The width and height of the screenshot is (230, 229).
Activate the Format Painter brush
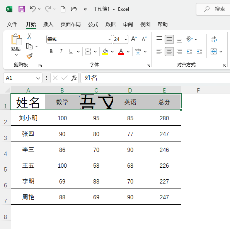tap(29, 56)
